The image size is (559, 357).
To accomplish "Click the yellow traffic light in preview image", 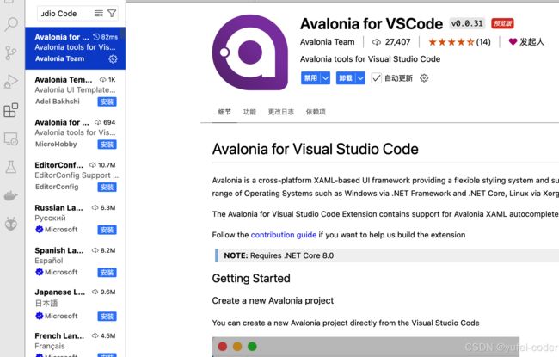I will [x=237, y=347].
